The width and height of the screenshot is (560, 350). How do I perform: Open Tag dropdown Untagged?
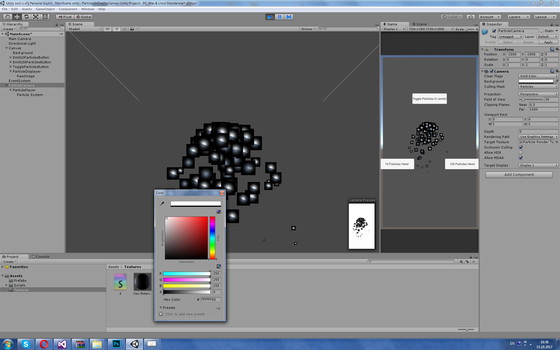tap(510, 37)
